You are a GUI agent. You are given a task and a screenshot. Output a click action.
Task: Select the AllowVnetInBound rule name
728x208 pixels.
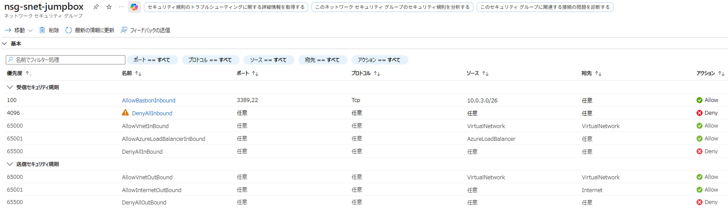[x=145, y=126]
